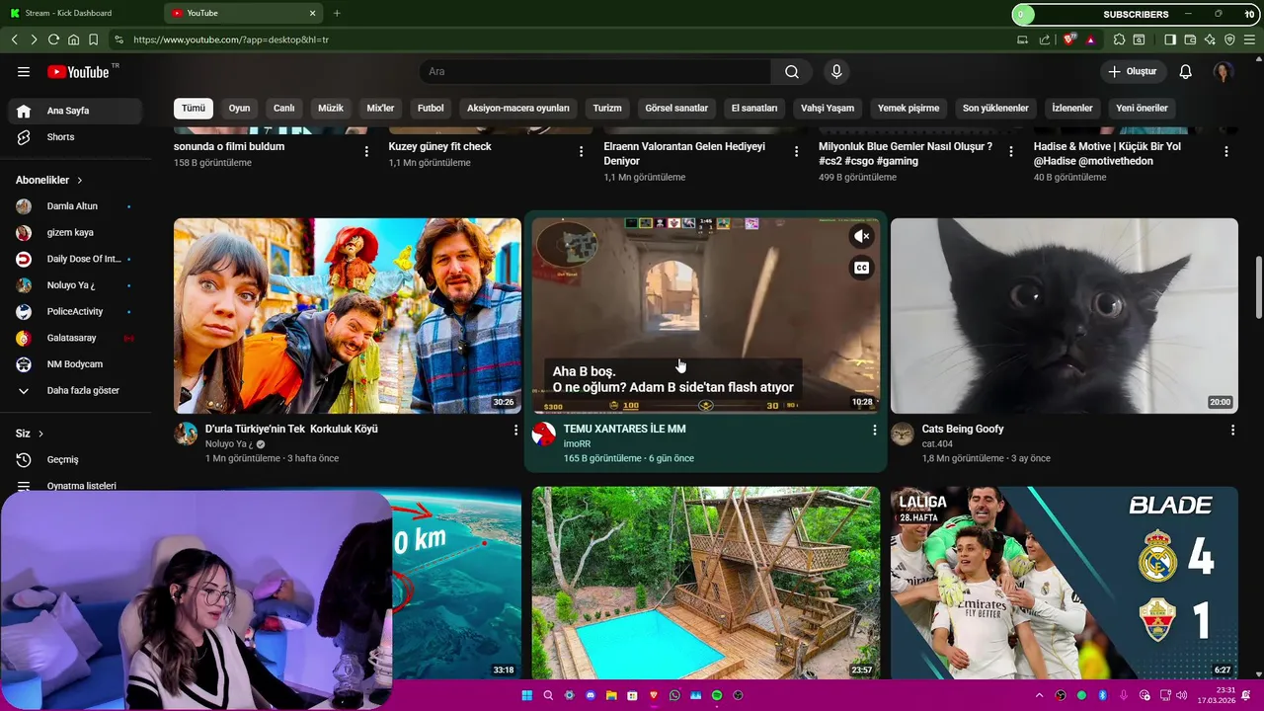
Task: Open the Oluştur create menu
Action: point(1133,71)
